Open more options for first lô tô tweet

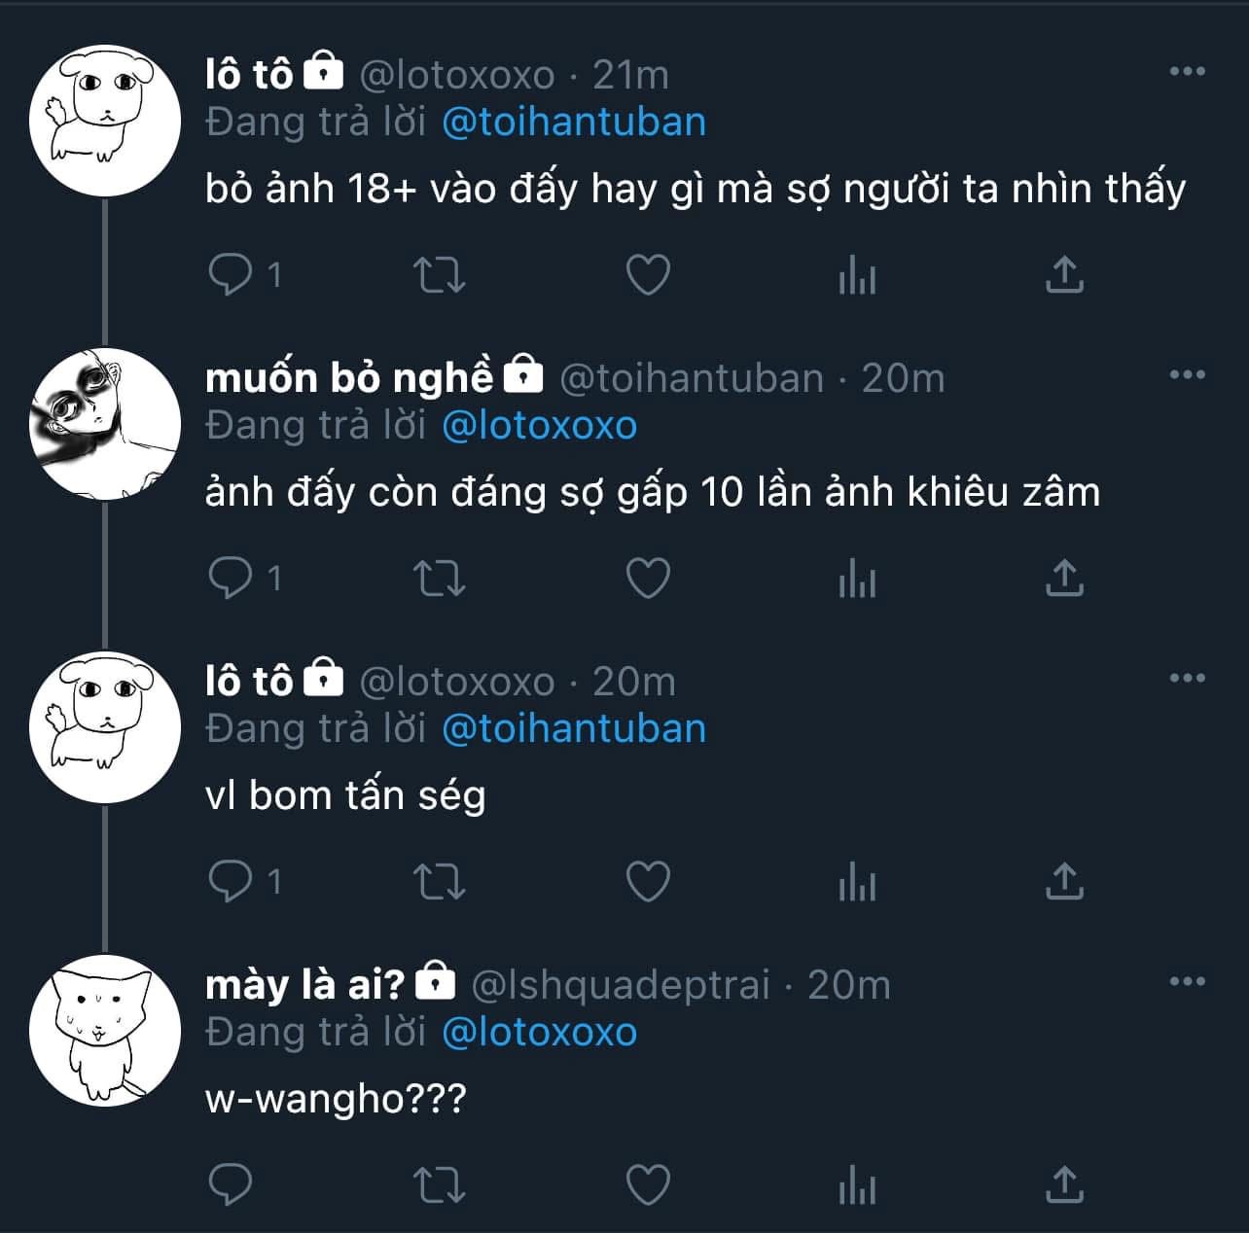coord(1187,71)
